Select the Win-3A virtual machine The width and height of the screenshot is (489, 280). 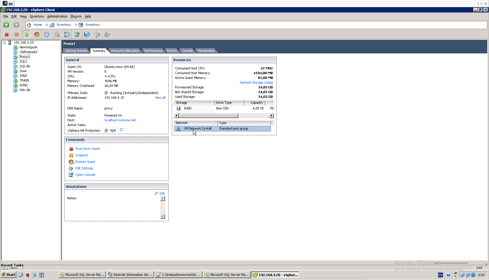coord(25,90)
